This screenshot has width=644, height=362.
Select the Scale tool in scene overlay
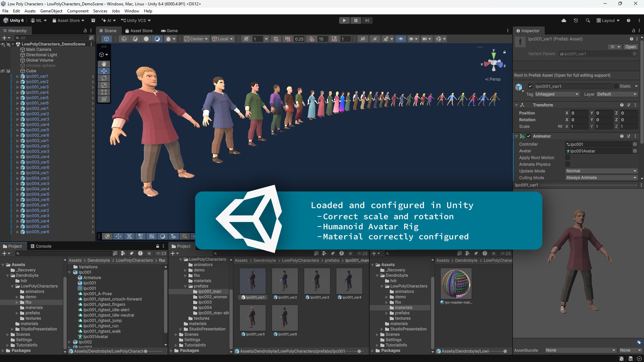104,85
